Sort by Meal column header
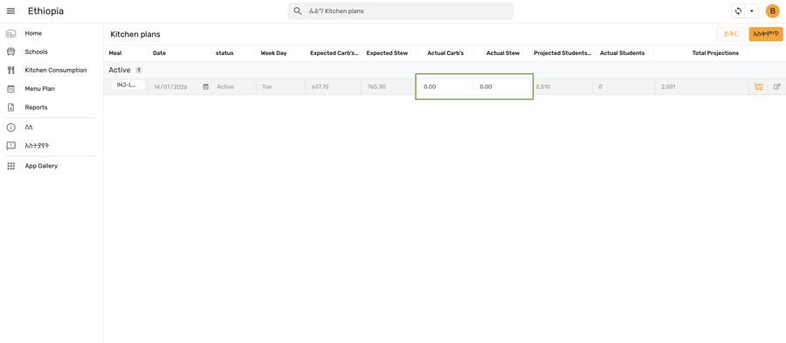The width and height of the screenshot is (786, 343). (115, 53)
